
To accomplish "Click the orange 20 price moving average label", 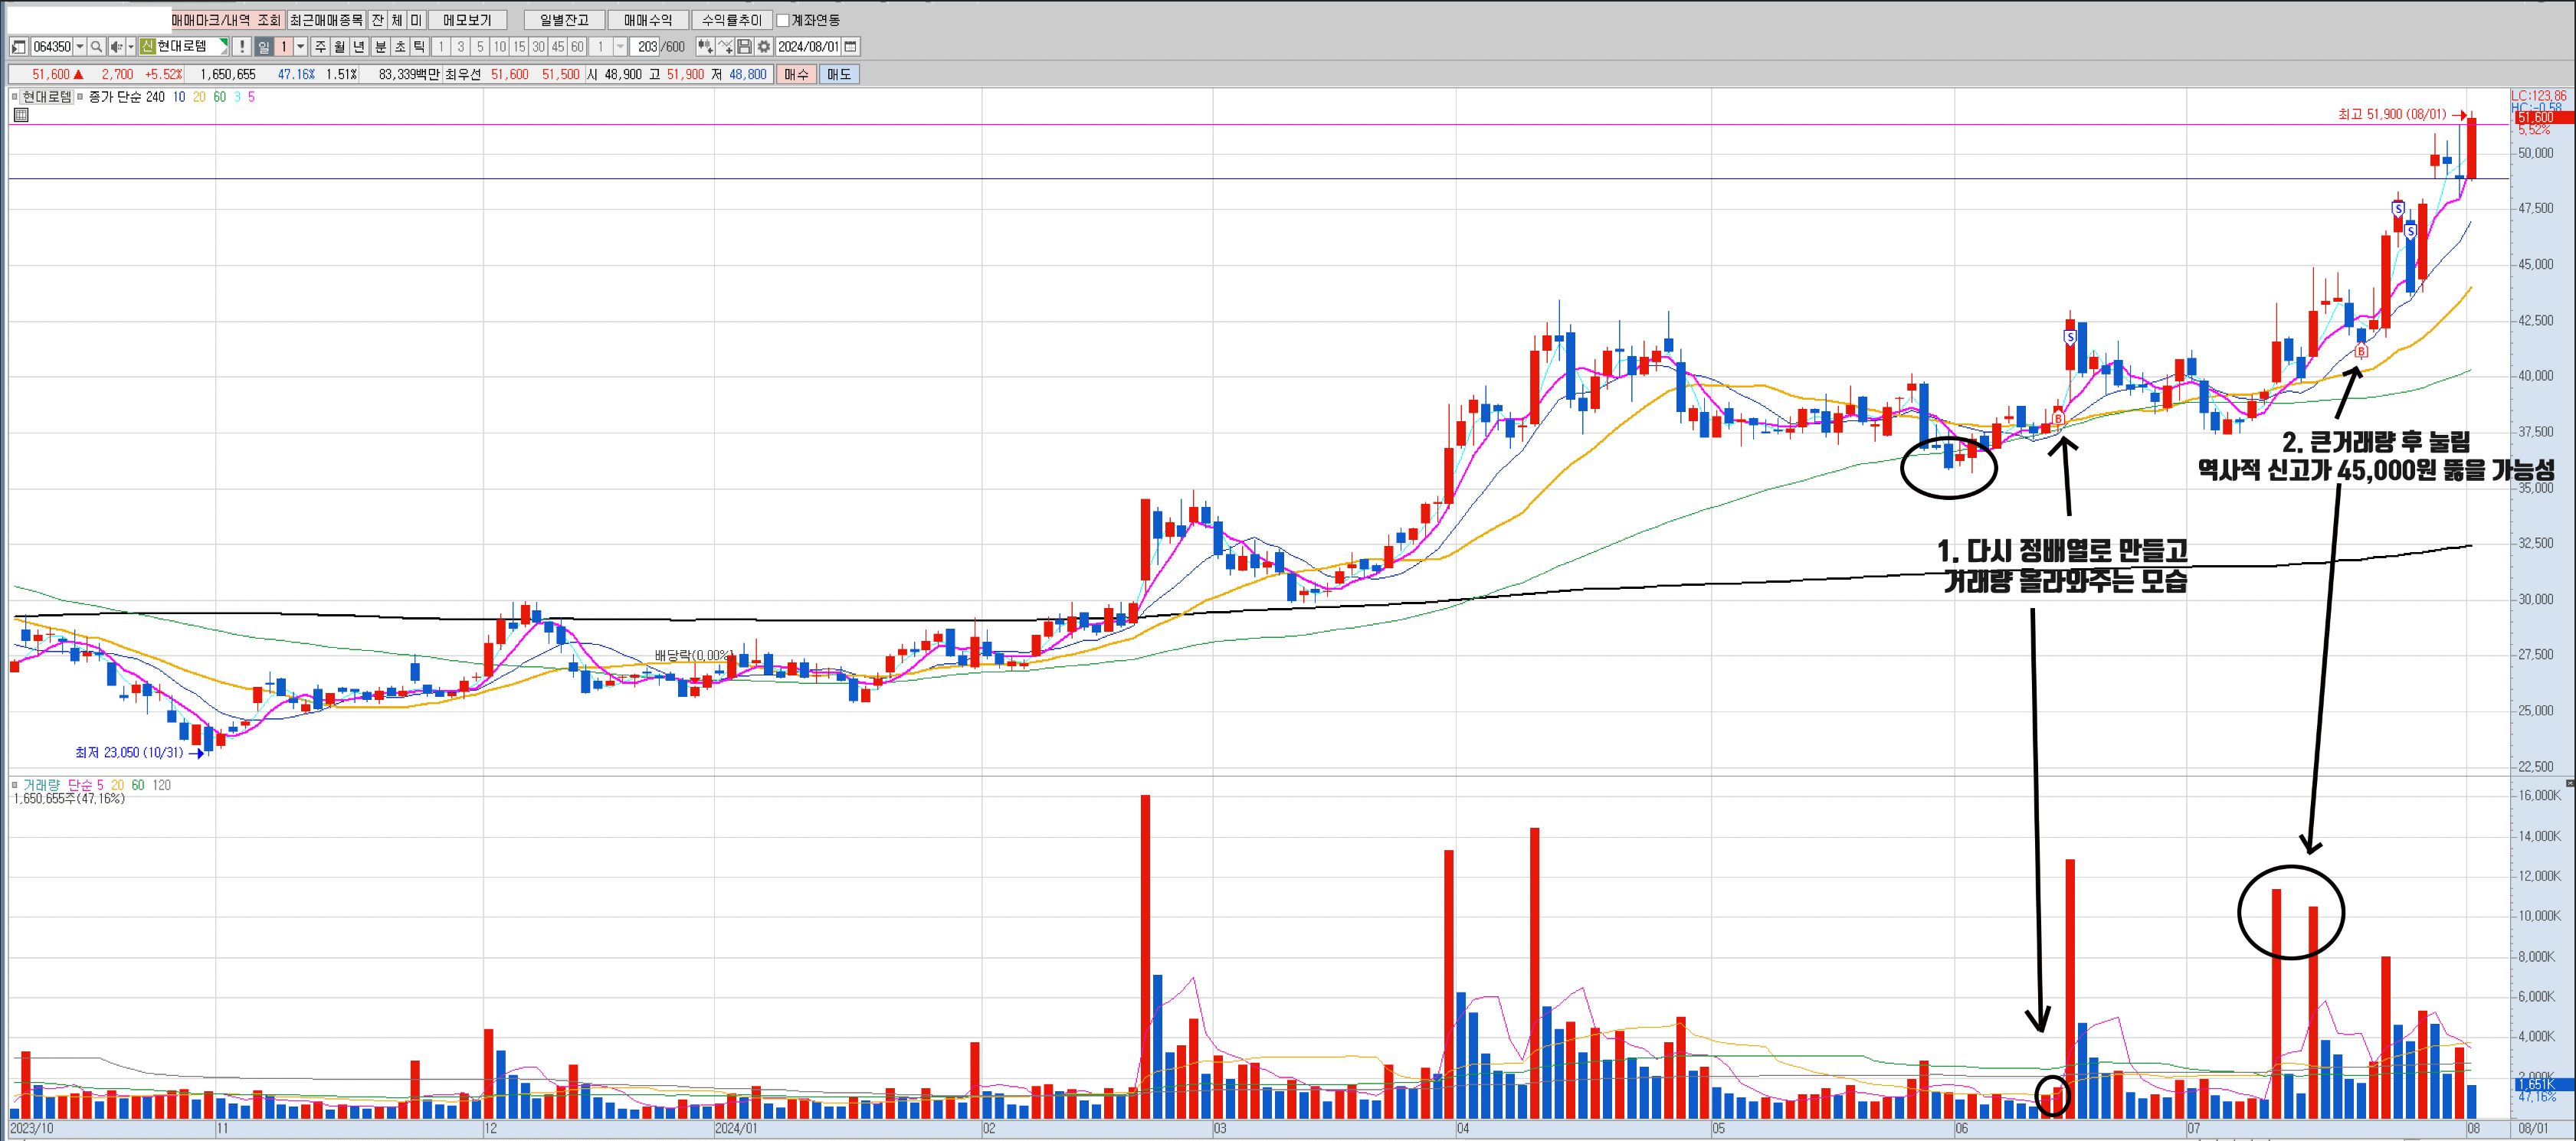I will (x=199, y=97).
